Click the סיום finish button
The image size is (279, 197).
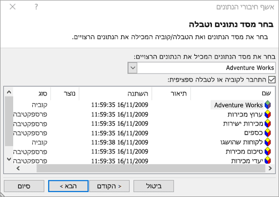(24, 186)
